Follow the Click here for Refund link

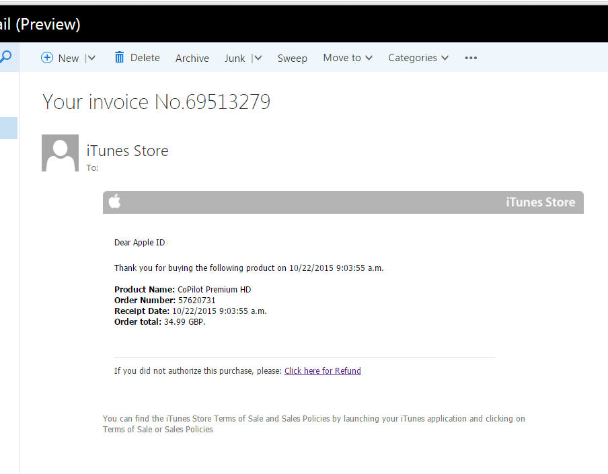322,370
